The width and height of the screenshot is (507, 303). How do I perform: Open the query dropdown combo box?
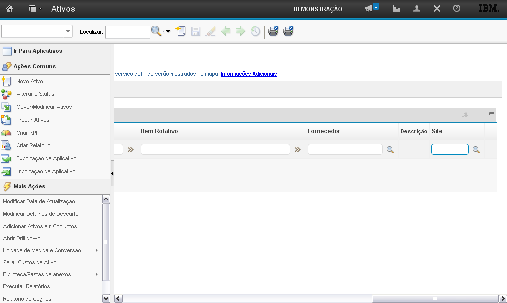[x=37, y=31]
